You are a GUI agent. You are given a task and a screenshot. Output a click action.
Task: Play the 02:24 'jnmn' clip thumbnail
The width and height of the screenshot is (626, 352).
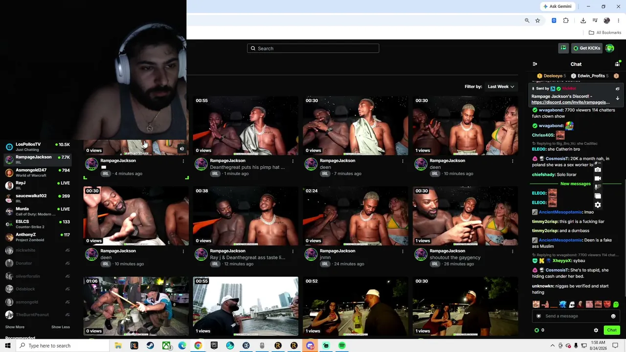(x=356, y=216)
